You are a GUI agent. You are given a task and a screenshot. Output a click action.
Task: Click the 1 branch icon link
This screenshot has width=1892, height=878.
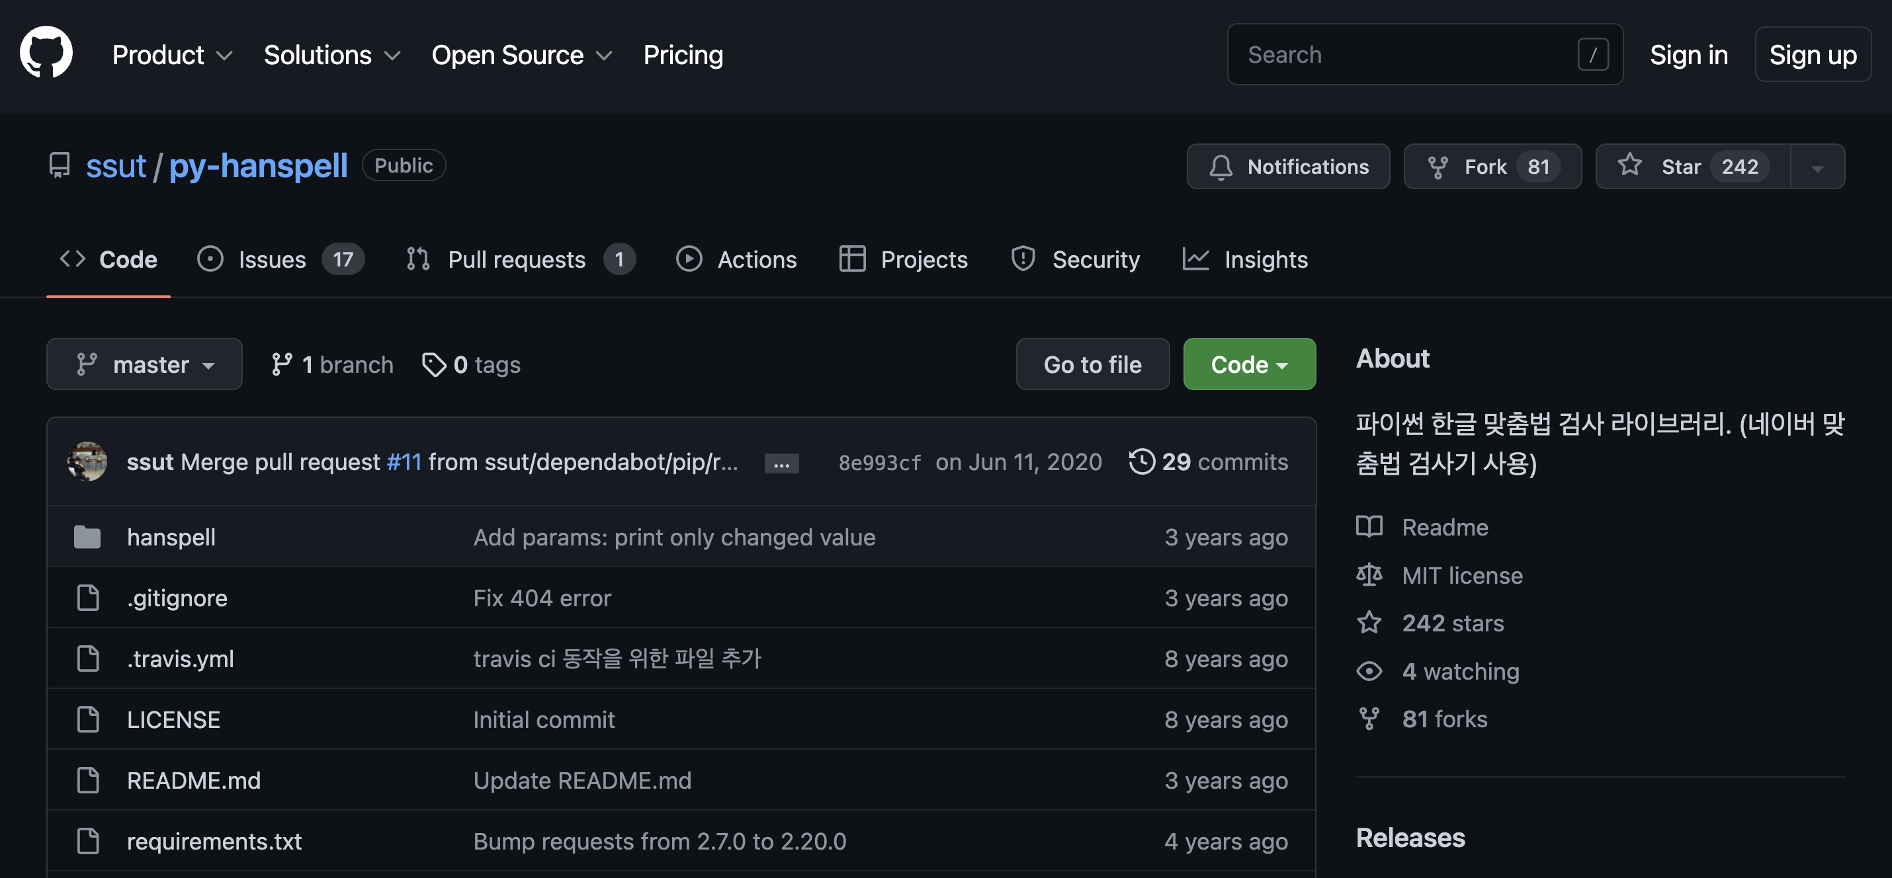pyautogui.click(x=282, y=364)
